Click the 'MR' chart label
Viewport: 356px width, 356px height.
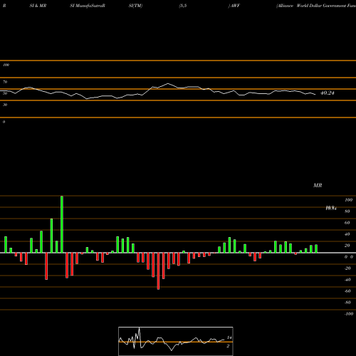318,185
